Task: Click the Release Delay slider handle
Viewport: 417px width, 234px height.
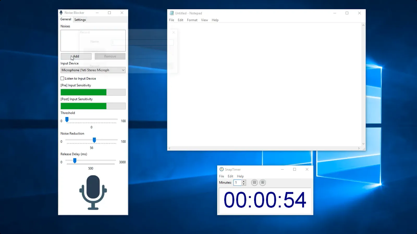Action: coord(75,161)
